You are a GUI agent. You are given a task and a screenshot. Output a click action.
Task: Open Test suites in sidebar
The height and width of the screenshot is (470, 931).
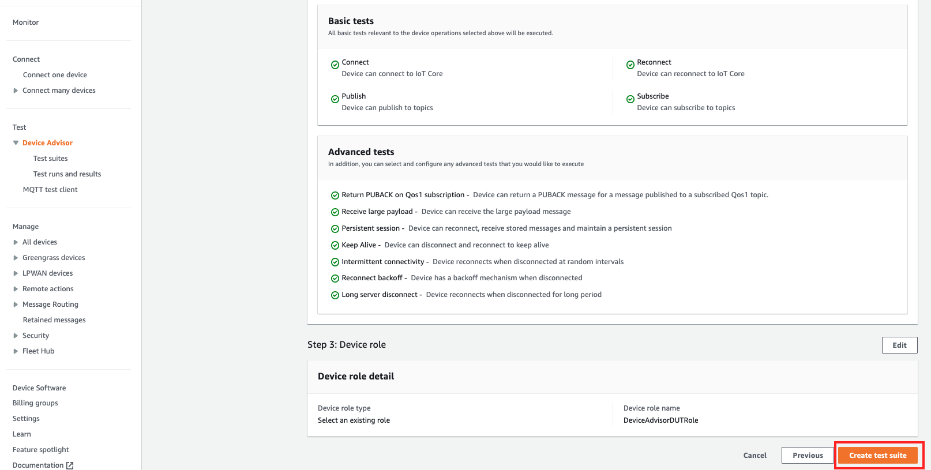50,159
